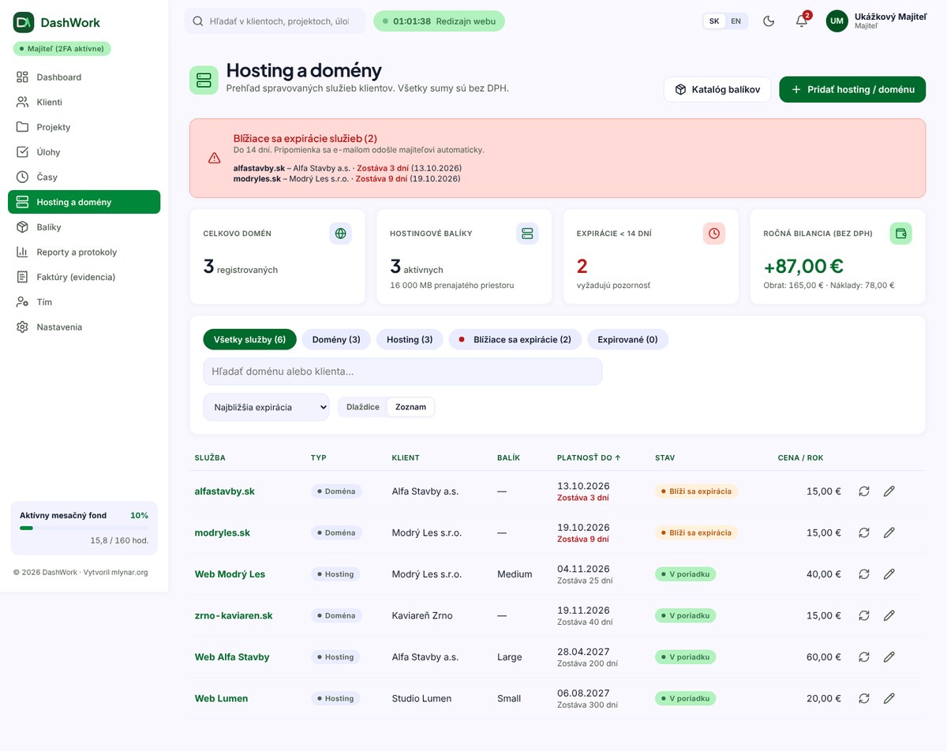Click the global search field
947x751 pixels.
pos(275,21)
